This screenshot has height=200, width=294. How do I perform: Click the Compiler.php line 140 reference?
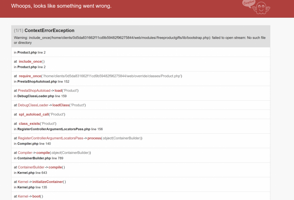tap(32, 144)
